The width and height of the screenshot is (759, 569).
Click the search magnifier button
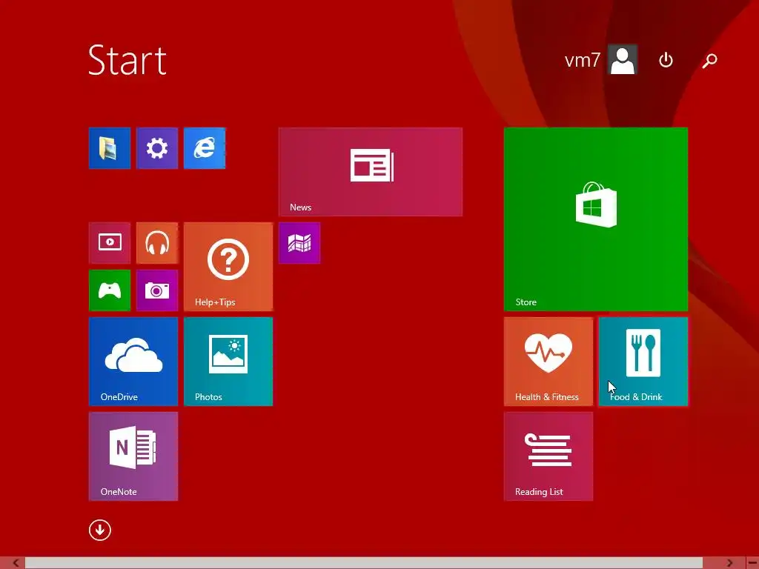(709, 60)
